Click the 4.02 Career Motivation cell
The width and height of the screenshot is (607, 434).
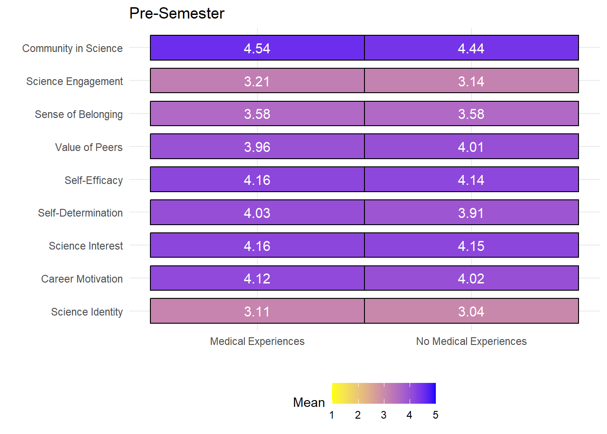click(472, 278)
